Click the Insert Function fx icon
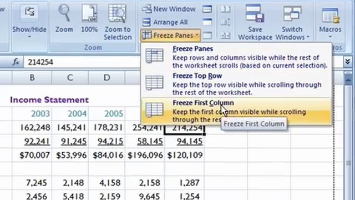 coord(16,62)
